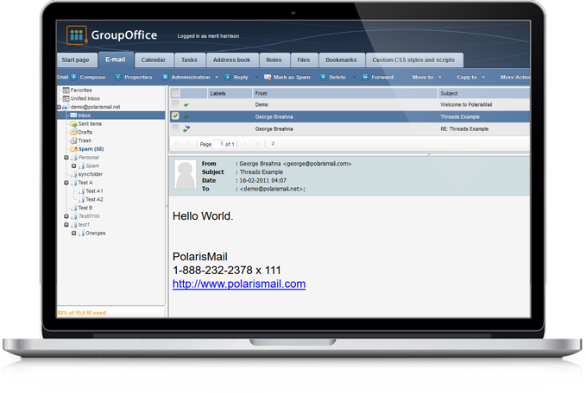Click the forwarded icon on RE: Threads Example row

point(186,128)
